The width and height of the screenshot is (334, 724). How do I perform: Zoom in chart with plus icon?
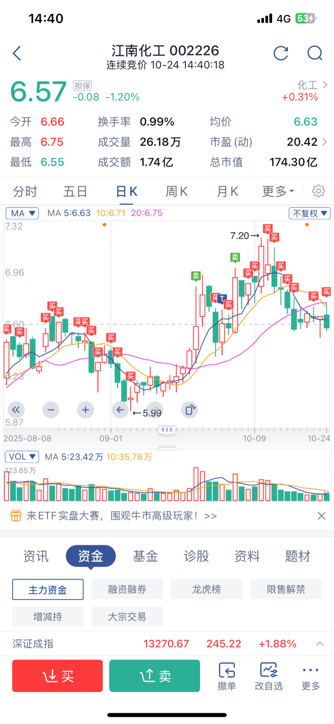coord(85,410)
